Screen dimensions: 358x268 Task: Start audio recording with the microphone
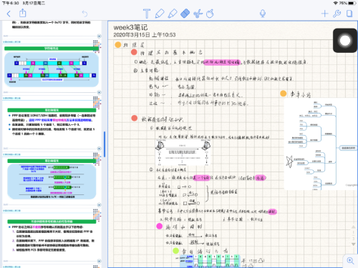(x=263, y=14)
